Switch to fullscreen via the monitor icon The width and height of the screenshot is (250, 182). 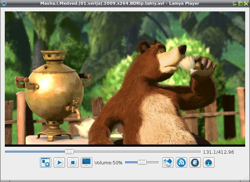(86, 163)
